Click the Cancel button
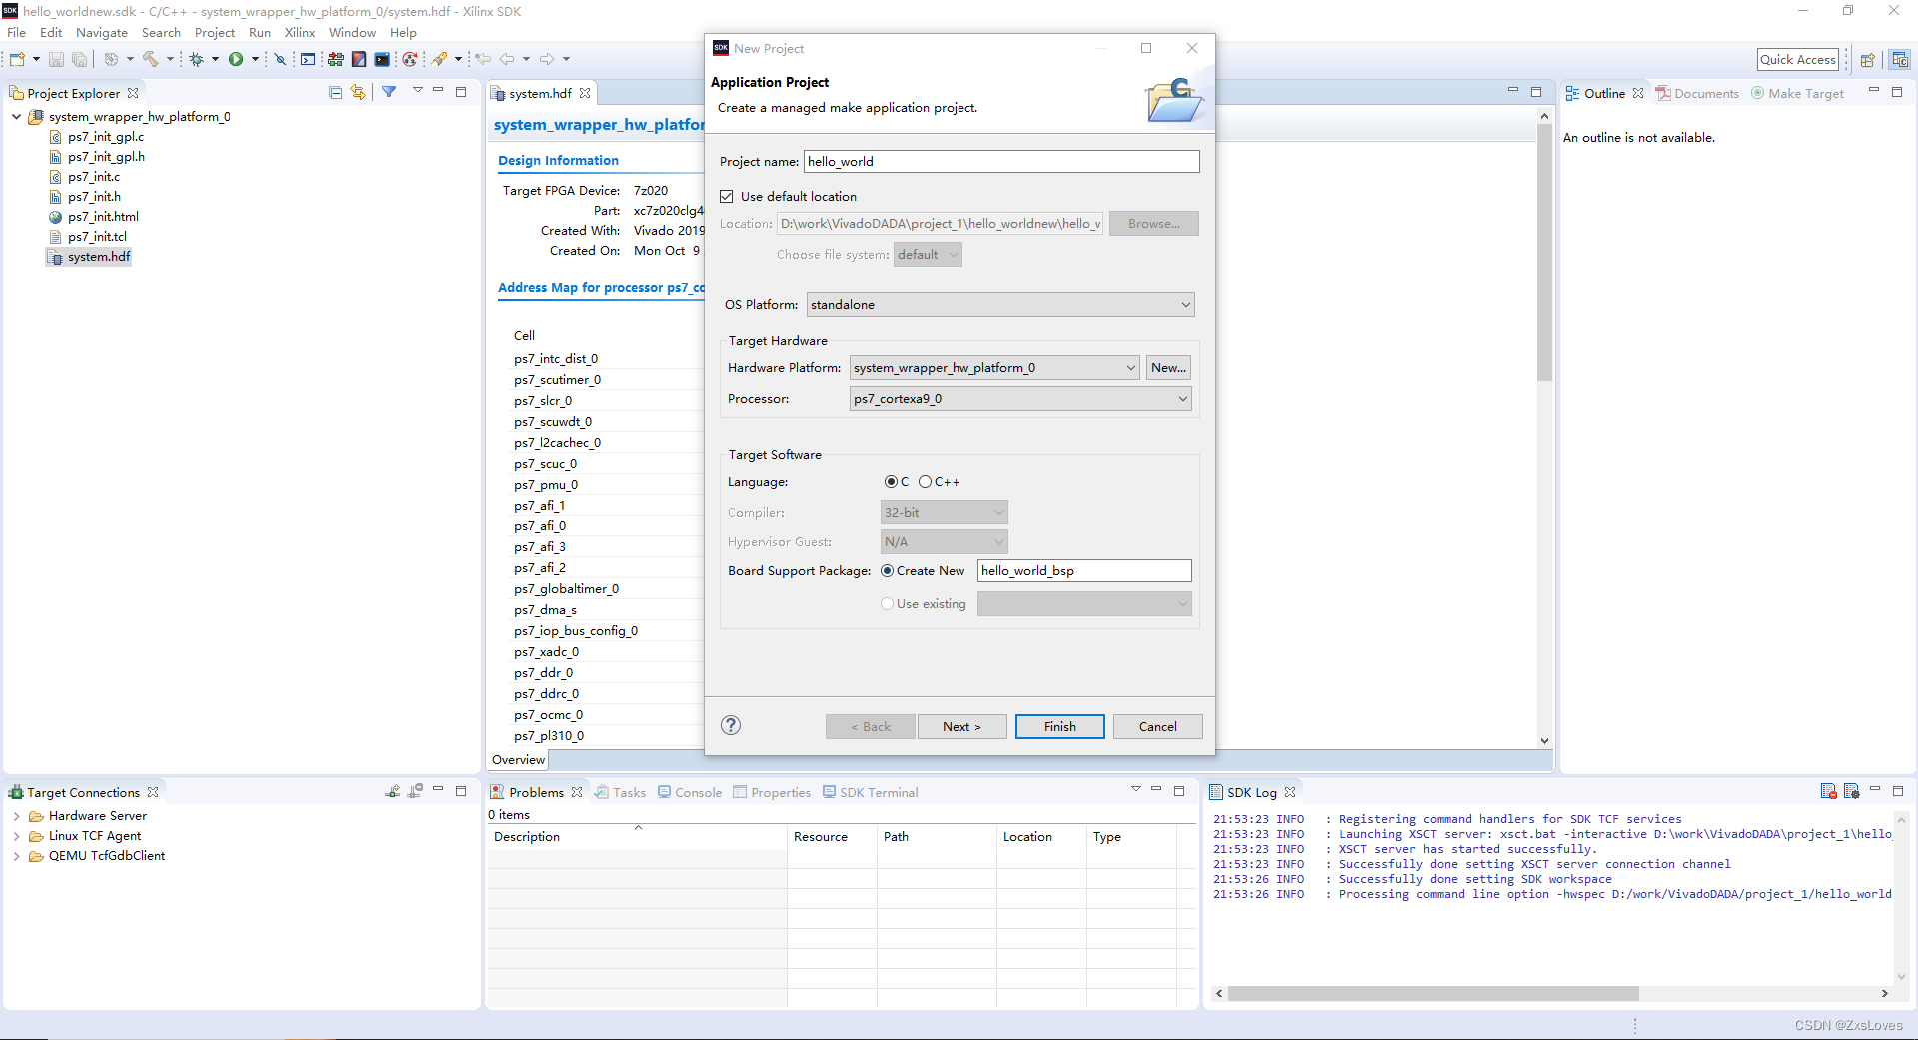Screen dimensions: 1918x1040 [1157, 726]
